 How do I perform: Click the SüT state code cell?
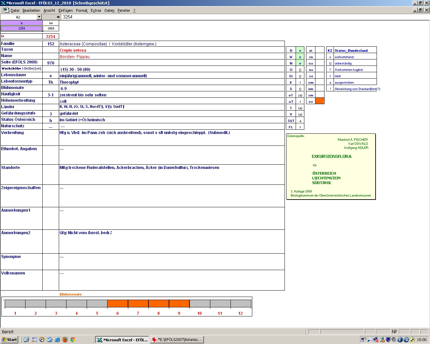(x=291, y=121)
